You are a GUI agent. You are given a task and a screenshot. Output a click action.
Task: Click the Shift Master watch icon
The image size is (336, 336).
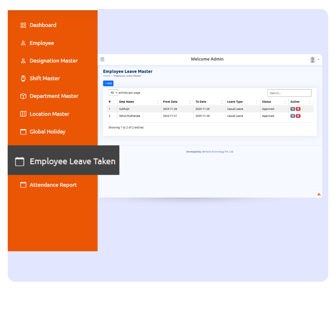tap(23, 78)
